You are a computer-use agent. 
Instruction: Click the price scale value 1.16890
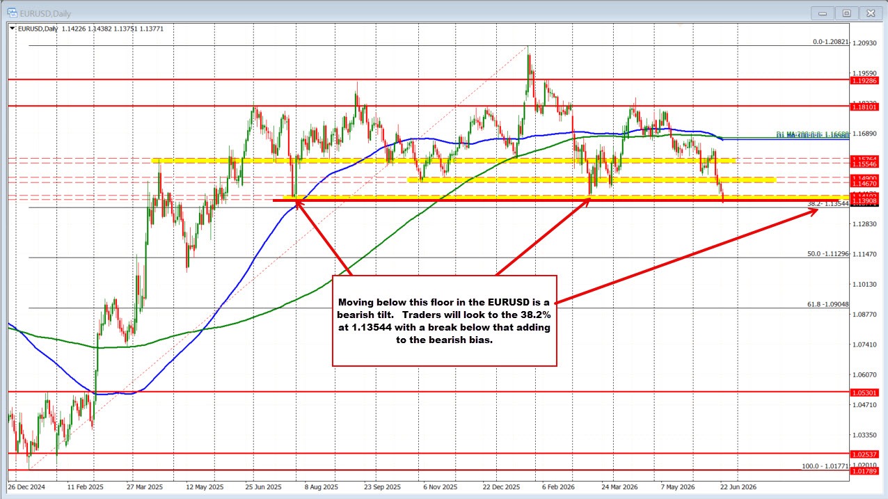tap(866, 133)
